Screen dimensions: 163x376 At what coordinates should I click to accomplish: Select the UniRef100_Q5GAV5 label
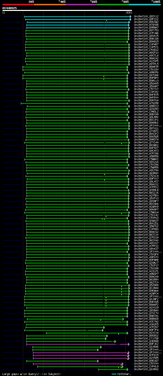pyautogui.click(x=146, y=83)
